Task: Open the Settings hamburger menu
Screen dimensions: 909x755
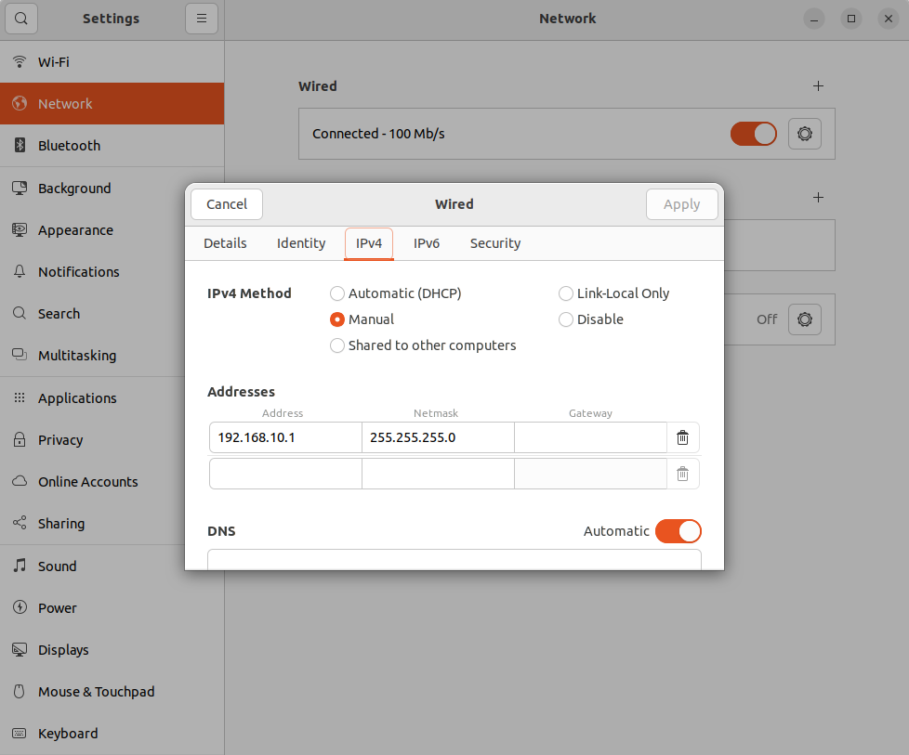Action: (201, 19)
